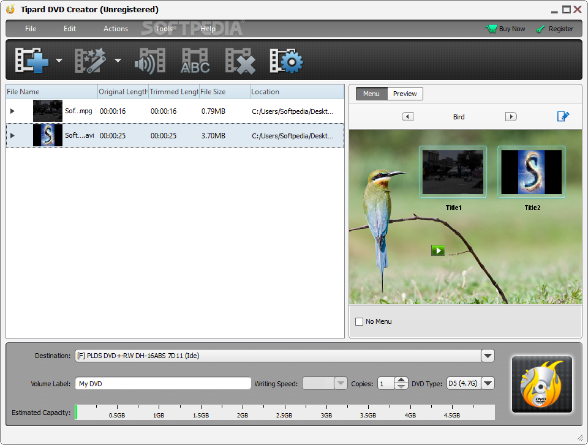Viewport: 588px width, 445px height.
Task: Click the File Name column header
Action: point(51,91)
